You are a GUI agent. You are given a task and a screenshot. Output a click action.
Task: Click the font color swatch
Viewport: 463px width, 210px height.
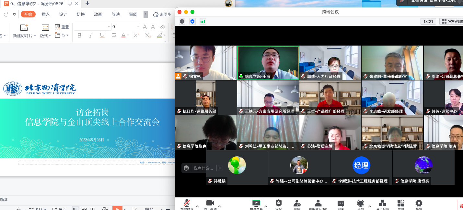(x=123, y=35)
